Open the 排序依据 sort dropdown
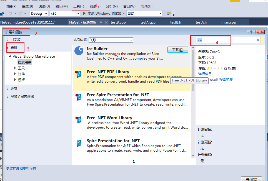The height and width of the screenshot is (181, 268). (x=111, y=40)
